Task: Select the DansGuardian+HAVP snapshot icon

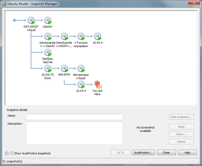Action: 64,36
